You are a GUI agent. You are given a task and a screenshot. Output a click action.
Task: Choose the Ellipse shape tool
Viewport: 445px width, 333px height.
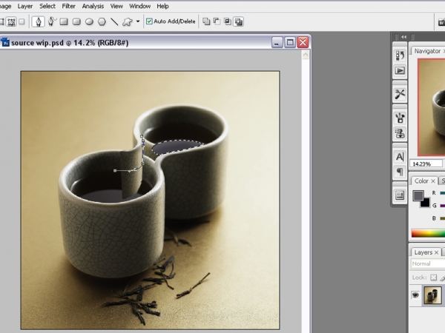pos(90,21)
